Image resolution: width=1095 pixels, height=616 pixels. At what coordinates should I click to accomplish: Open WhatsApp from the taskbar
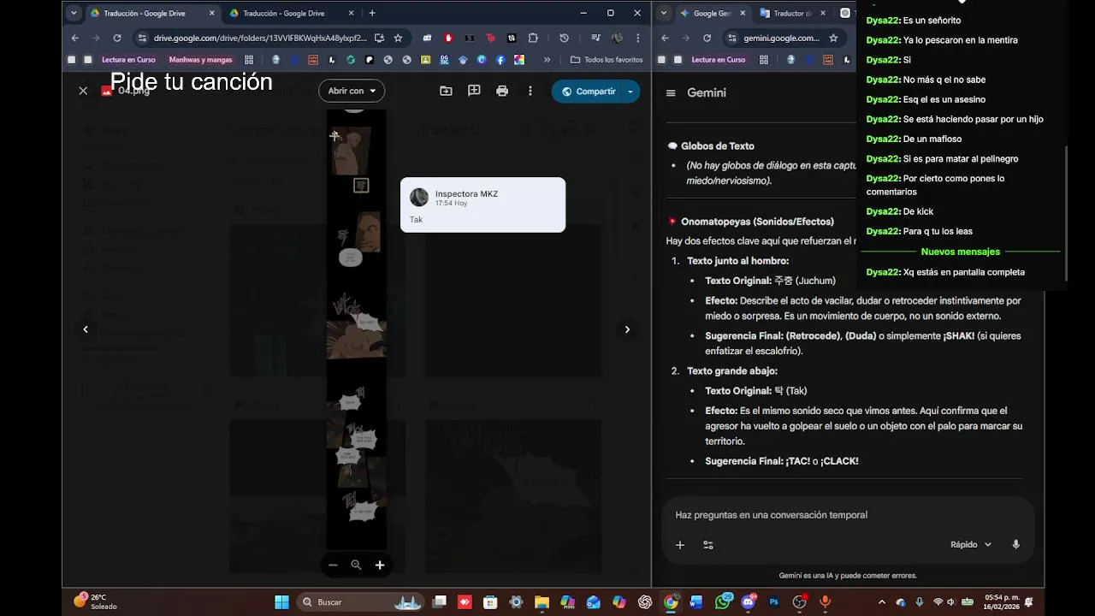[723, 602]
